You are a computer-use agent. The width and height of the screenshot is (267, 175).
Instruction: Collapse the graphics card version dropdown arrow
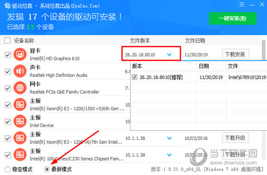(169, 55)
